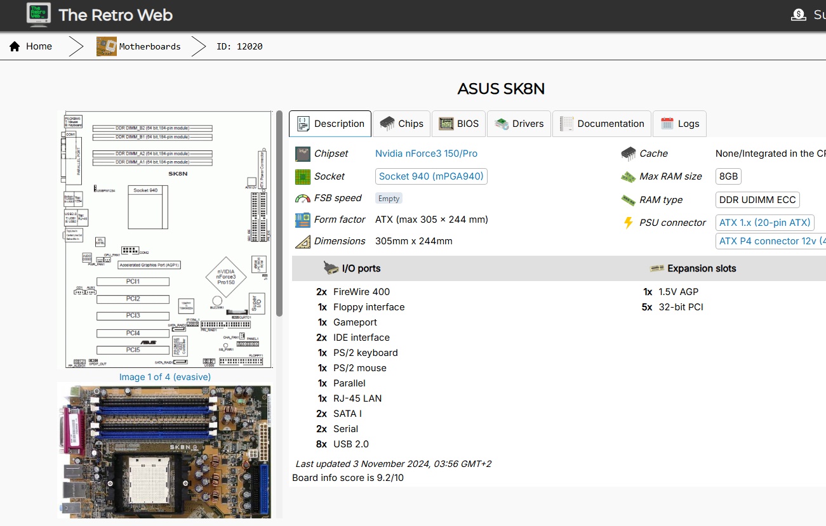Click the image gallery vertical scrollbar
This screenshot has height=526, width=826.
(279, 213)
